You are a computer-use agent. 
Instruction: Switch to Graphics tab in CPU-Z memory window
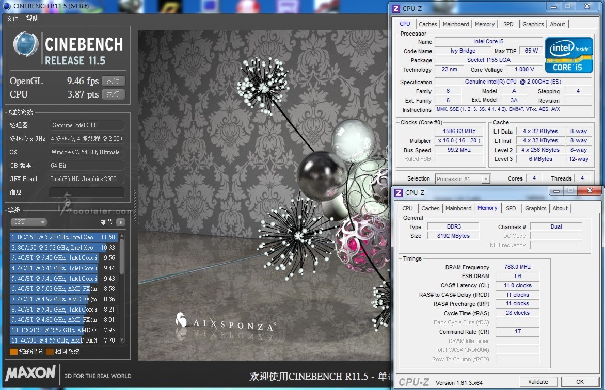[x=535, y=208]
